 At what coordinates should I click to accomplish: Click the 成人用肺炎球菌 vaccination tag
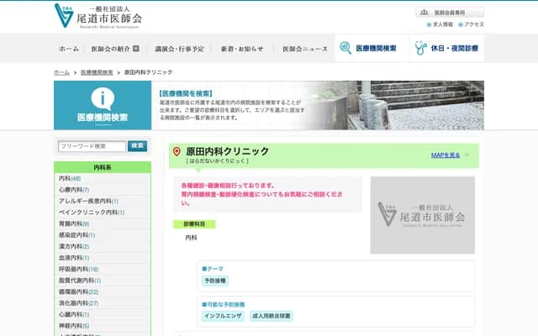272,316
